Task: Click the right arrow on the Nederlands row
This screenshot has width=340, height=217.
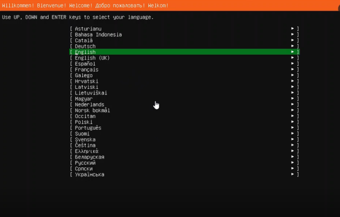Action: click(293, 105)
